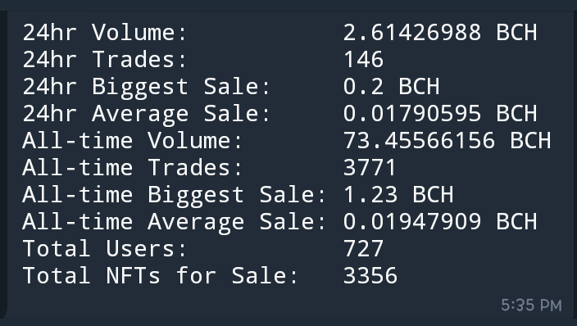Screen dimensions: 577x326
Task: Click the 0.01790595 BCH average value
Action: point(440,114)
